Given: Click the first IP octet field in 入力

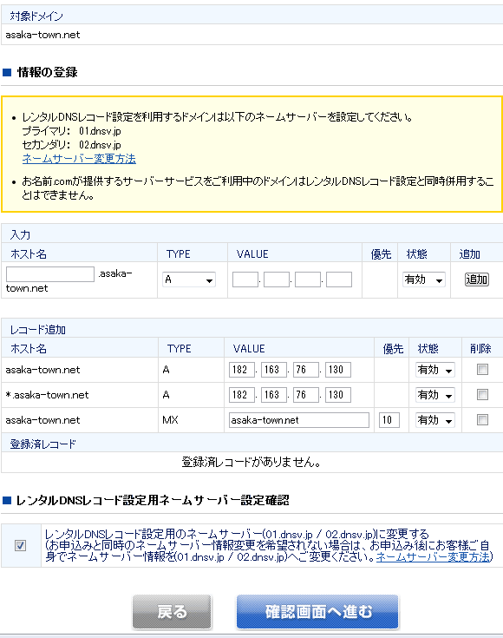Looking at the screenshot, I should coord(245,280).
